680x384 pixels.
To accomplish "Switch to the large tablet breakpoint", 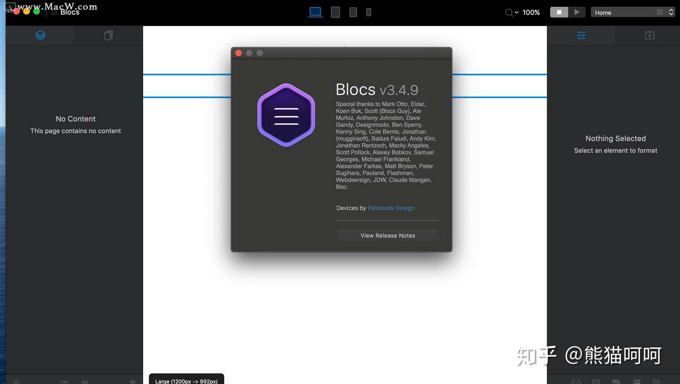I will coord(335,12).
